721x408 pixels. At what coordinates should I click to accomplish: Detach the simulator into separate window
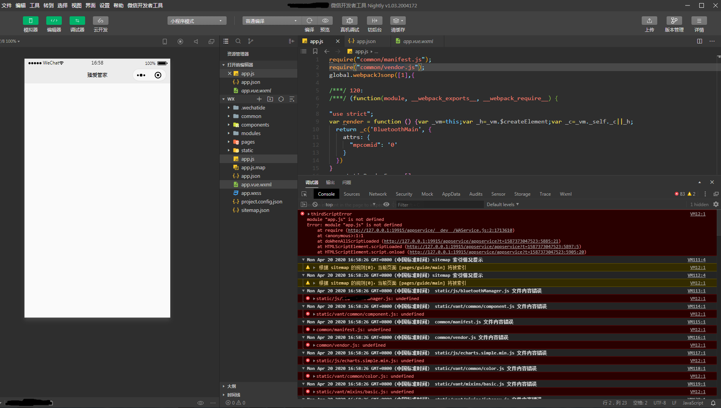(x=211, y=42)
